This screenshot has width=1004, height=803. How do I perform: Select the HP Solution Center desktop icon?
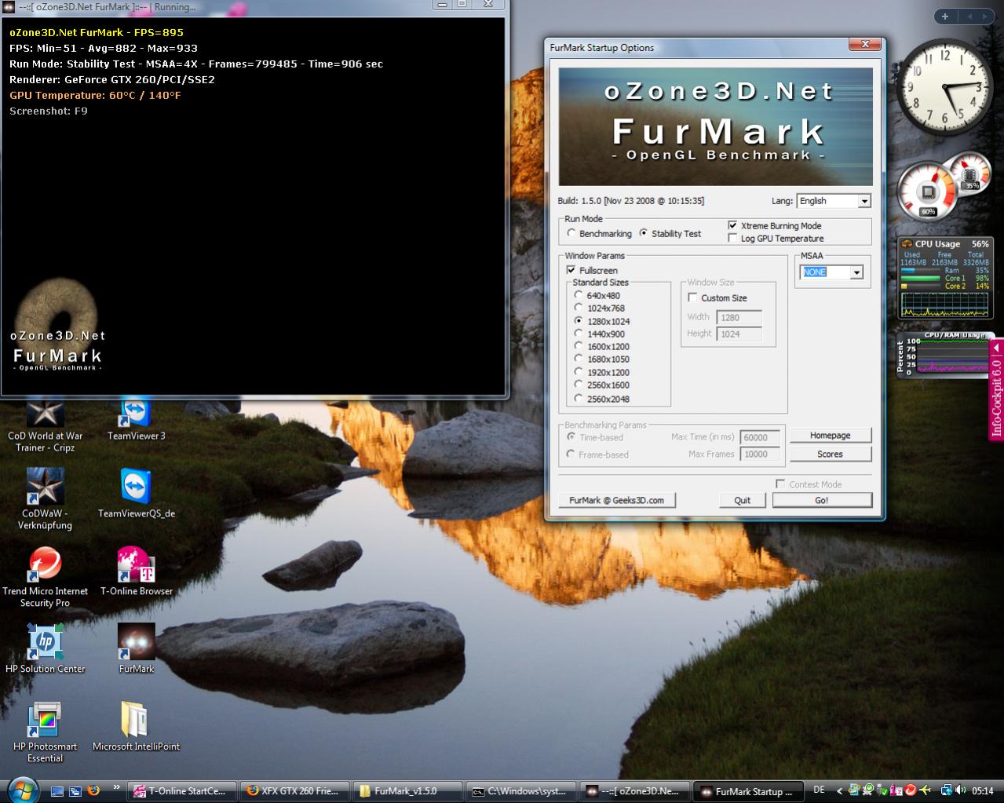coord(45,649)
